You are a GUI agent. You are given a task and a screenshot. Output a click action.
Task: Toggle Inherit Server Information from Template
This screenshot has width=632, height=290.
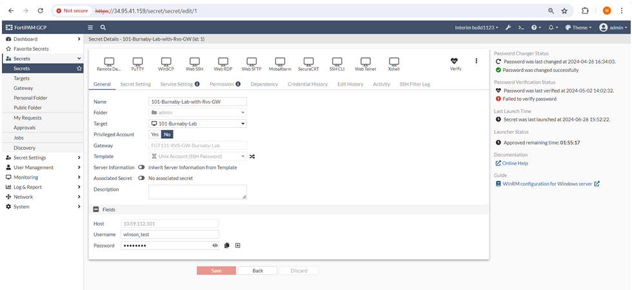[x=141, y=167]
